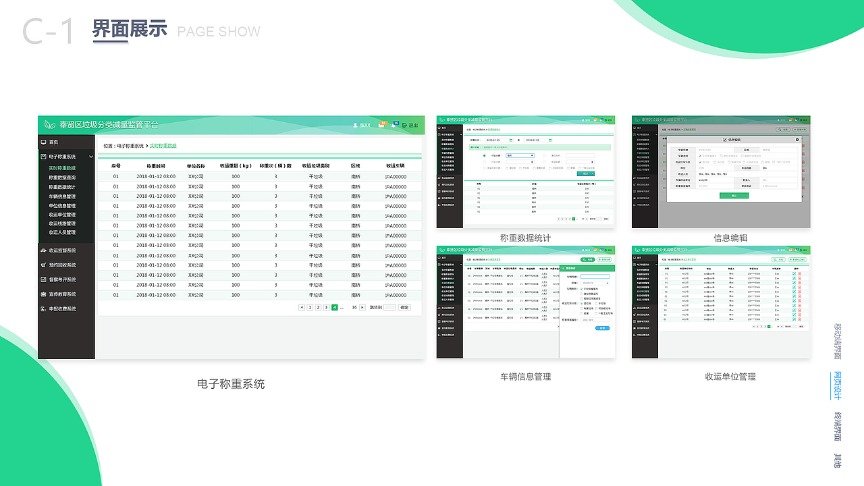
Task: Click page 4 in the pagination bar
Action: tap(335, 307)
